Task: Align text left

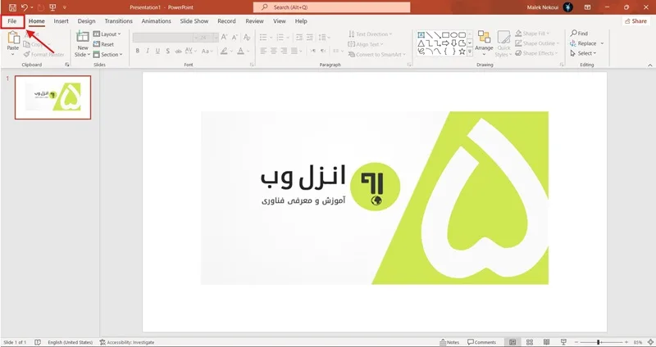Action: tap(263, 51)
